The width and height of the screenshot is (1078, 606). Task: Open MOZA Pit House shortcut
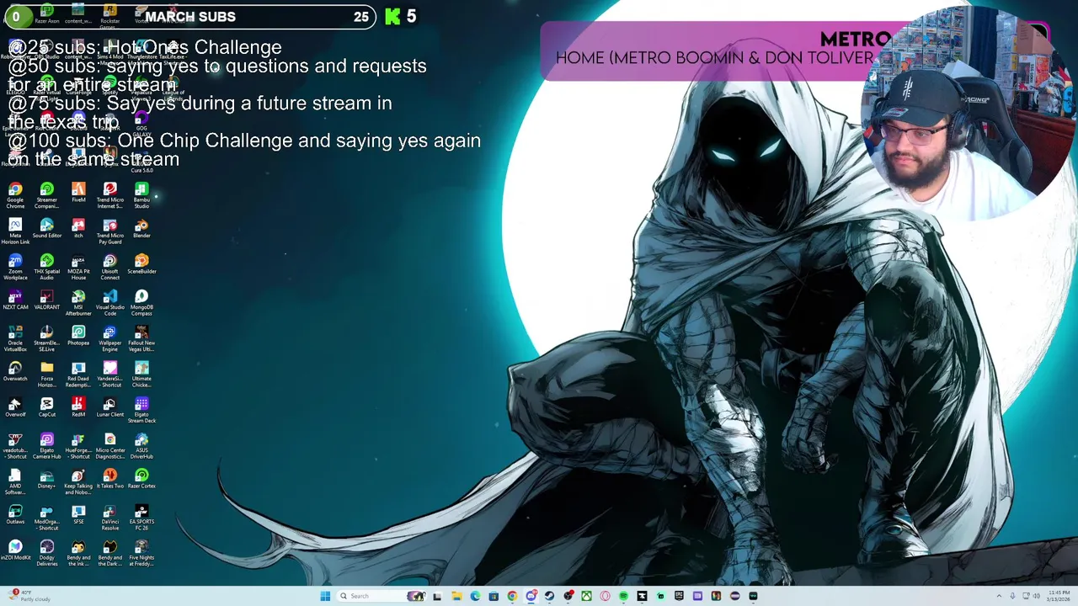pos(78,267)
